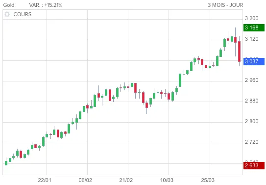The image size is (266, 185).
Task: Click the 10/03 date axis label
Action: 167,180
